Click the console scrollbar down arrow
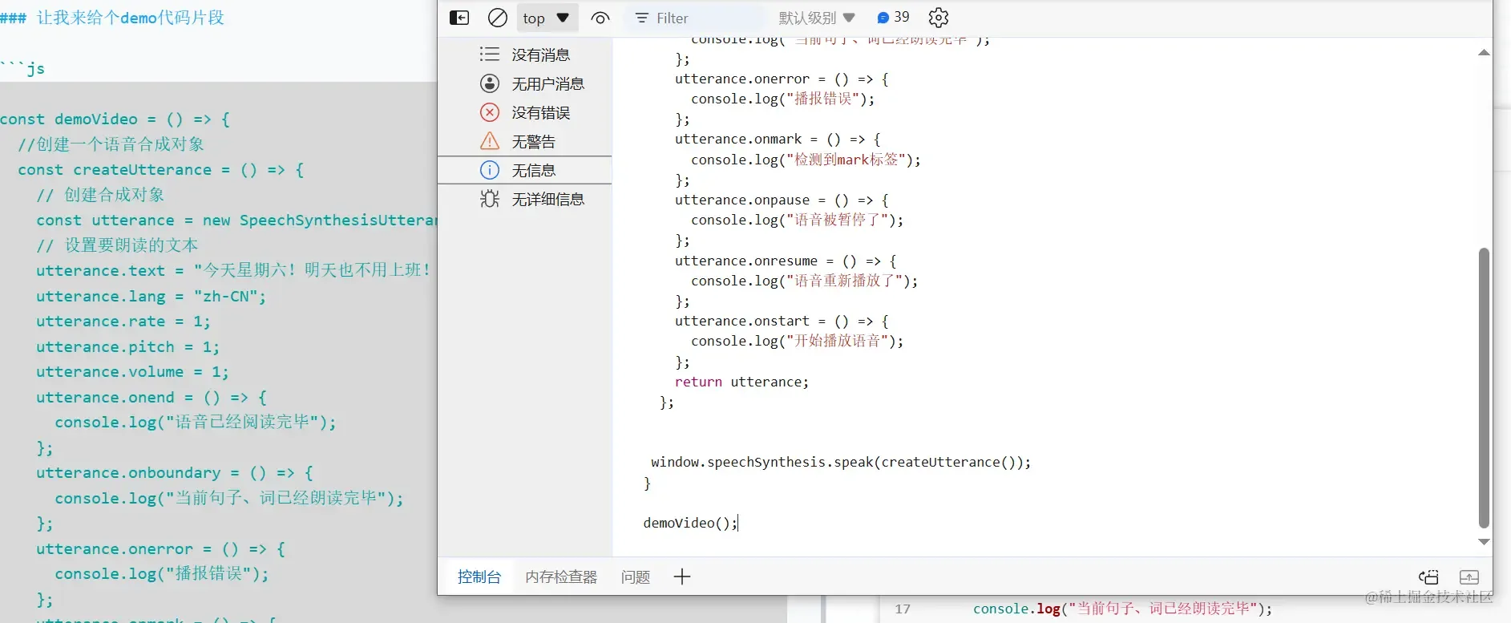The height and width of the screenshot is (623, 1511). (x=1484, y=542)
